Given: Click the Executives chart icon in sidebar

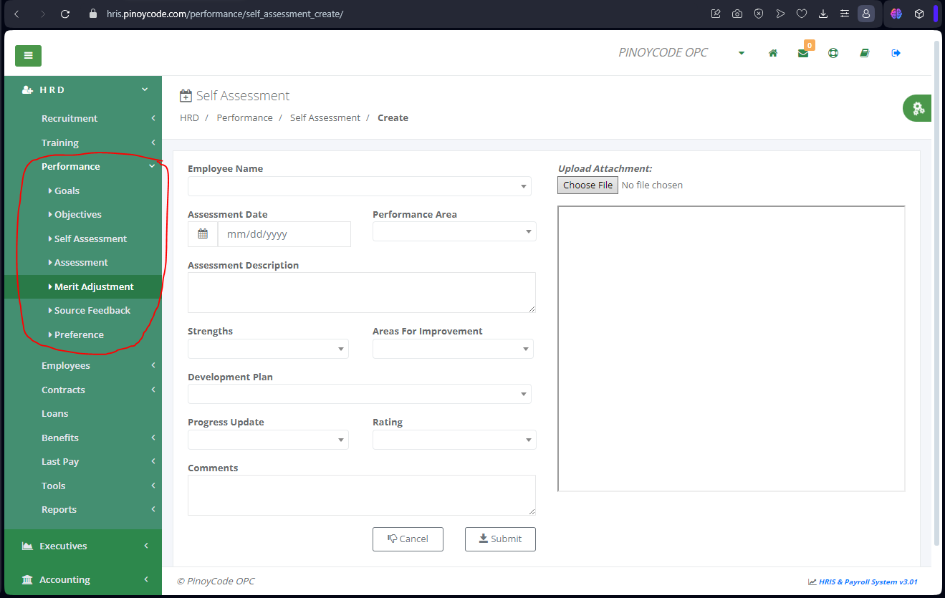Looking at the screenshot, I should point(27,546).
